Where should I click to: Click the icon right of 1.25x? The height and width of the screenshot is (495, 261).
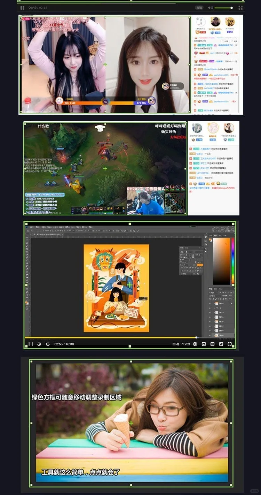tap(195, 344)
